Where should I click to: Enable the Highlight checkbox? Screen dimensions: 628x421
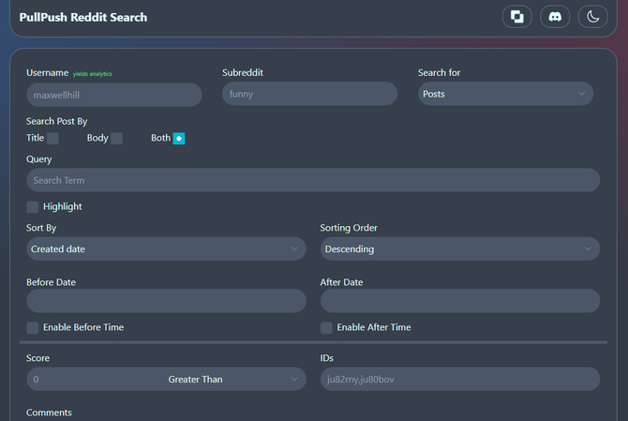(x=33, y=207)
